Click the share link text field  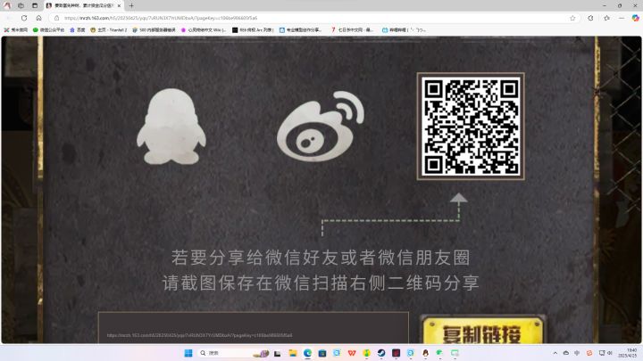tap(253, 328)
